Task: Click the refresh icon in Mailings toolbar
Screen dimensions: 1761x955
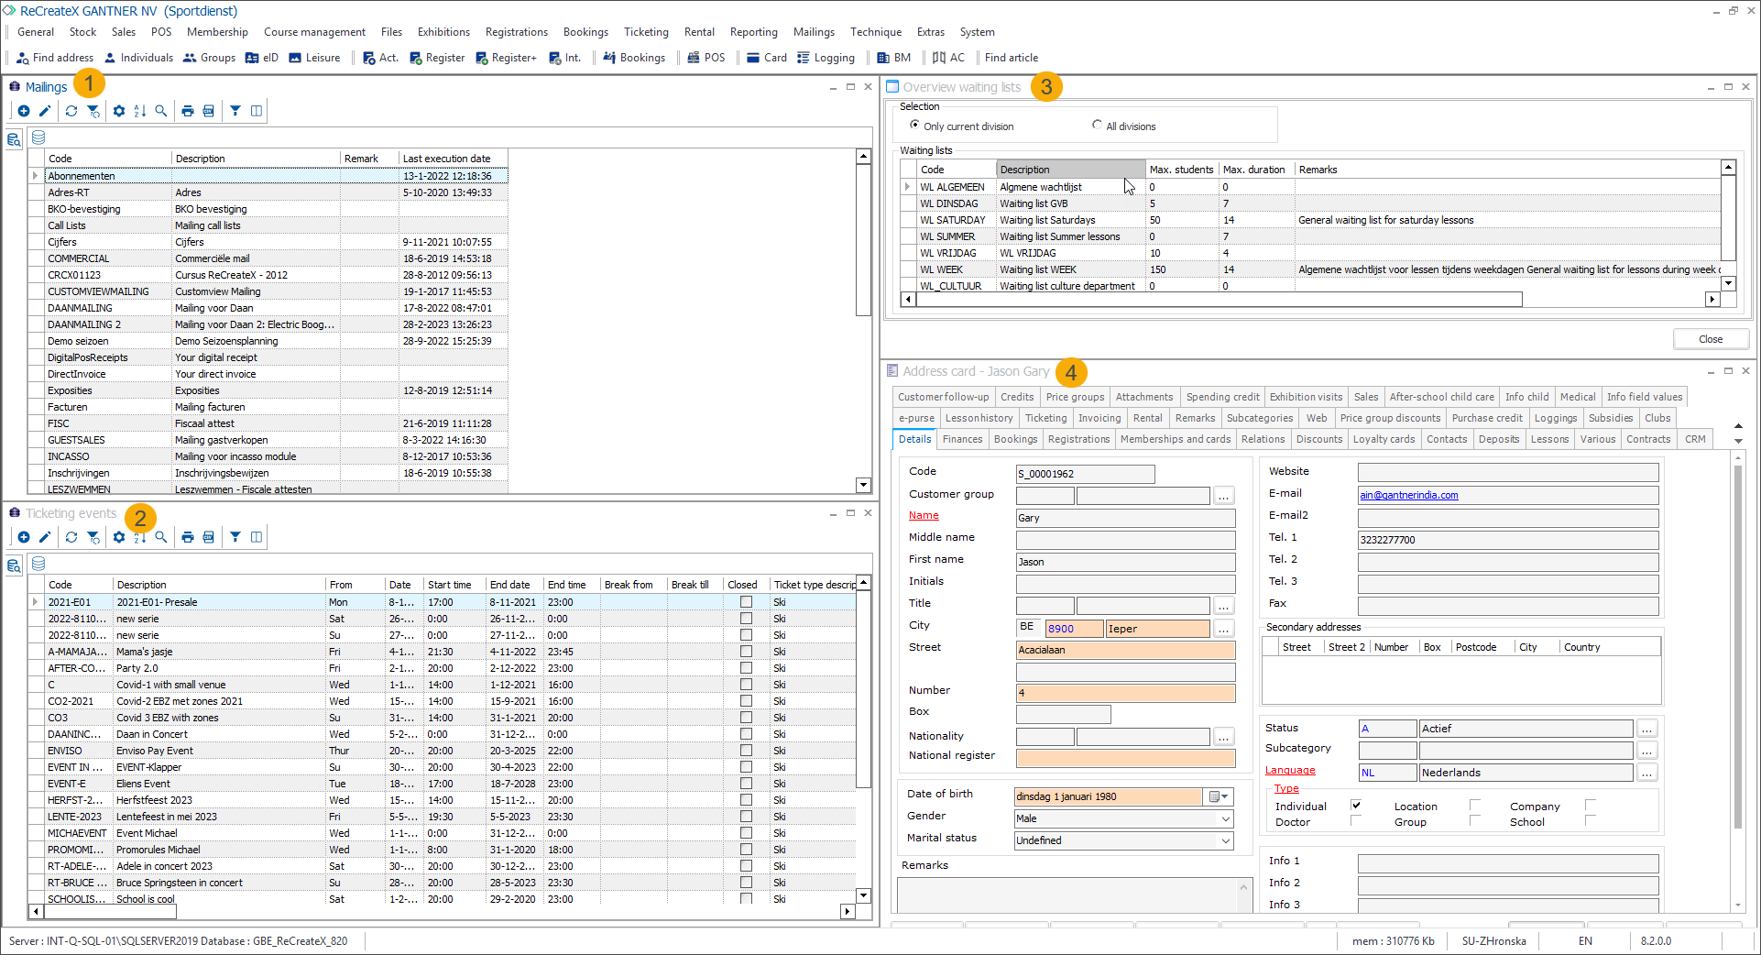Action: coord(71,111)
